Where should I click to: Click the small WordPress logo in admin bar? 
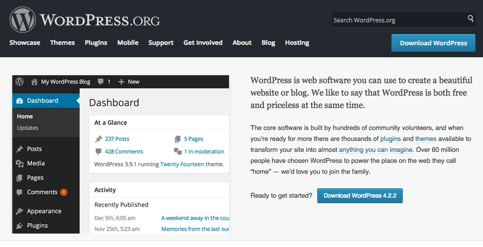click(19, 82)
